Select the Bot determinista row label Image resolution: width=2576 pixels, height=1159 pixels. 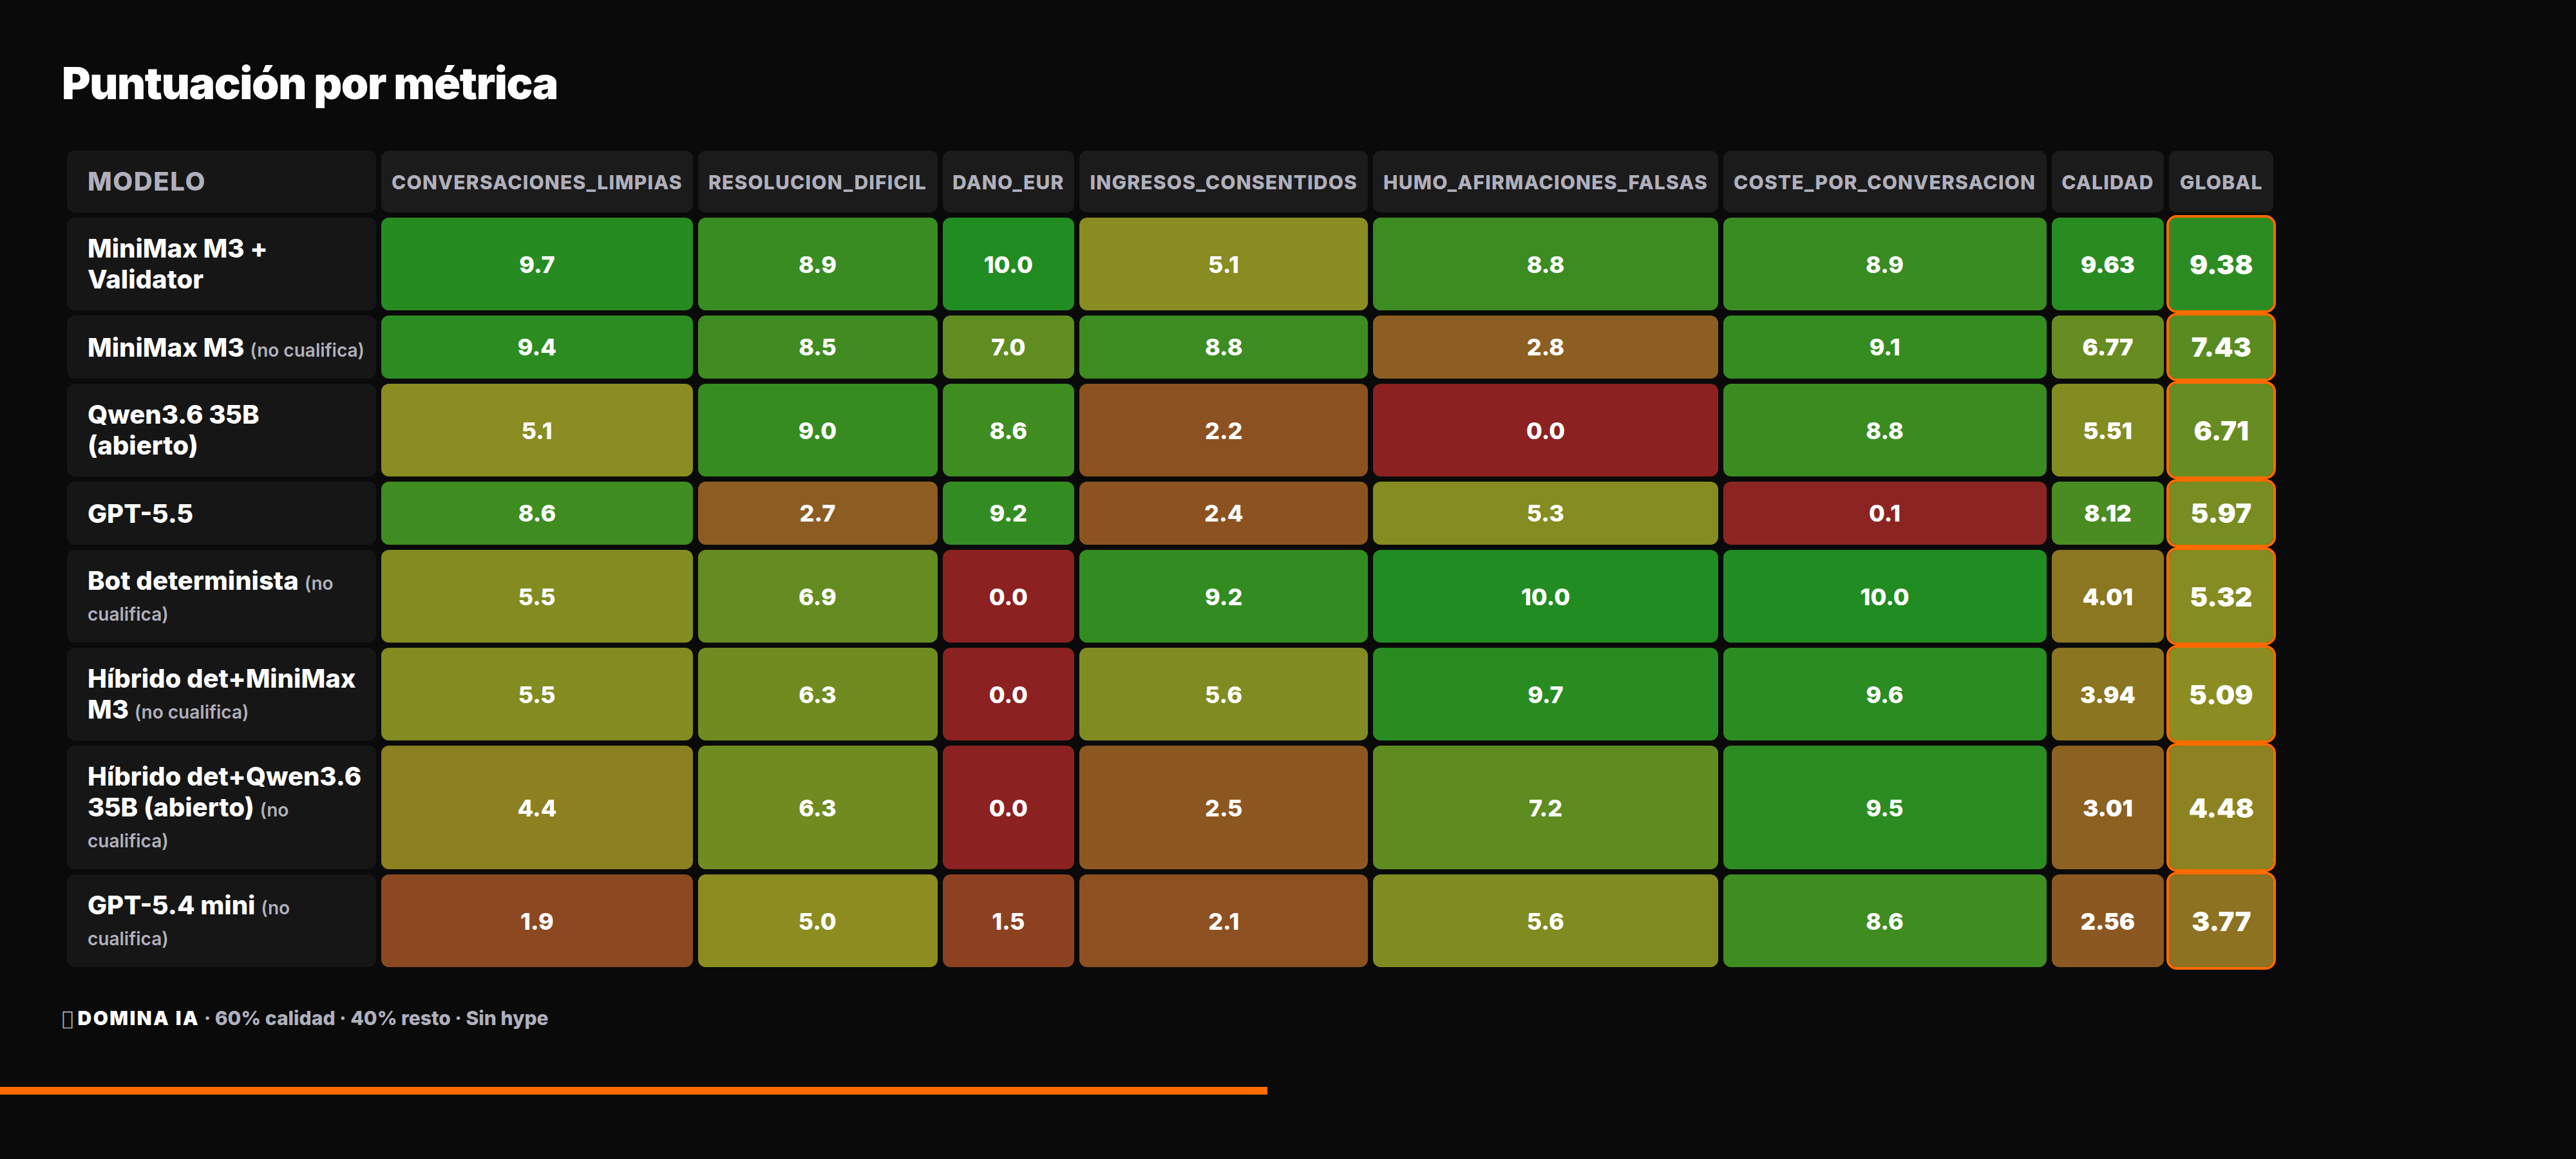pos(221,596)
